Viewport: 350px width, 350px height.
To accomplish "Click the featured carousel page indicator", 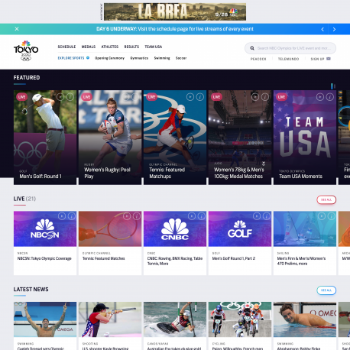I will [333, 86].
